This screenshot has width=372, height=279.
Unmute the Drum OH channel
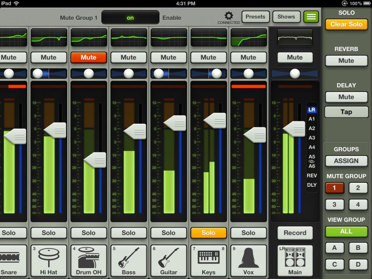click(x=89, y=57)
